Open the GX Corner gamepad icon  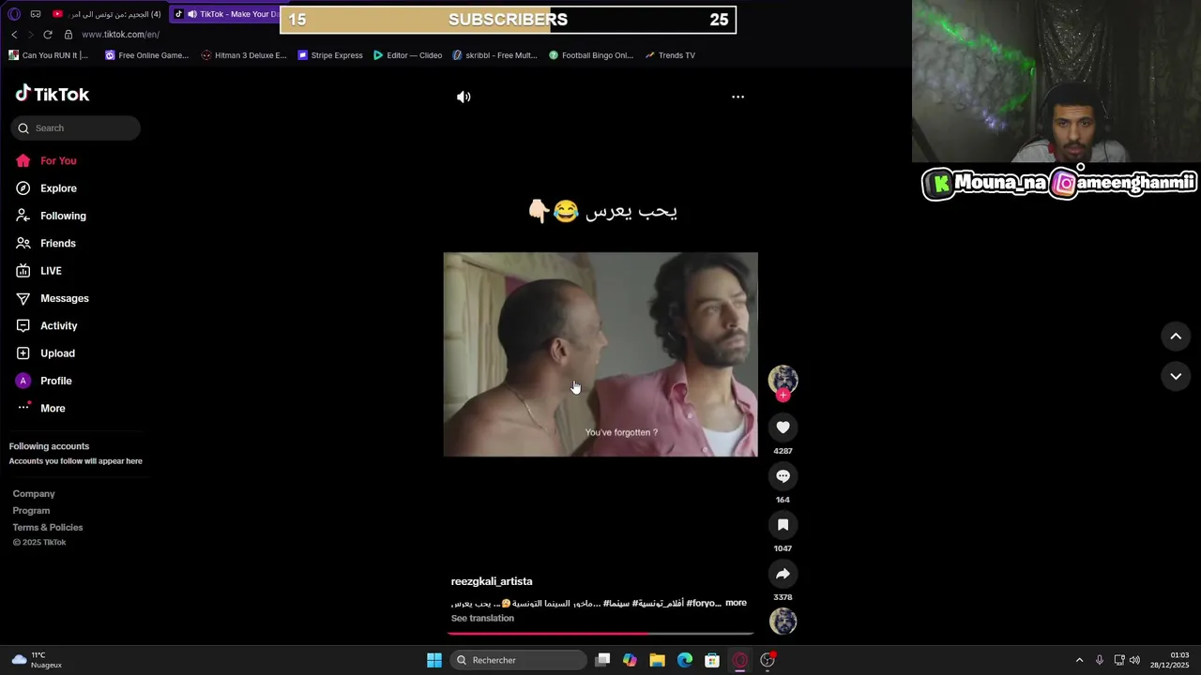36,14
